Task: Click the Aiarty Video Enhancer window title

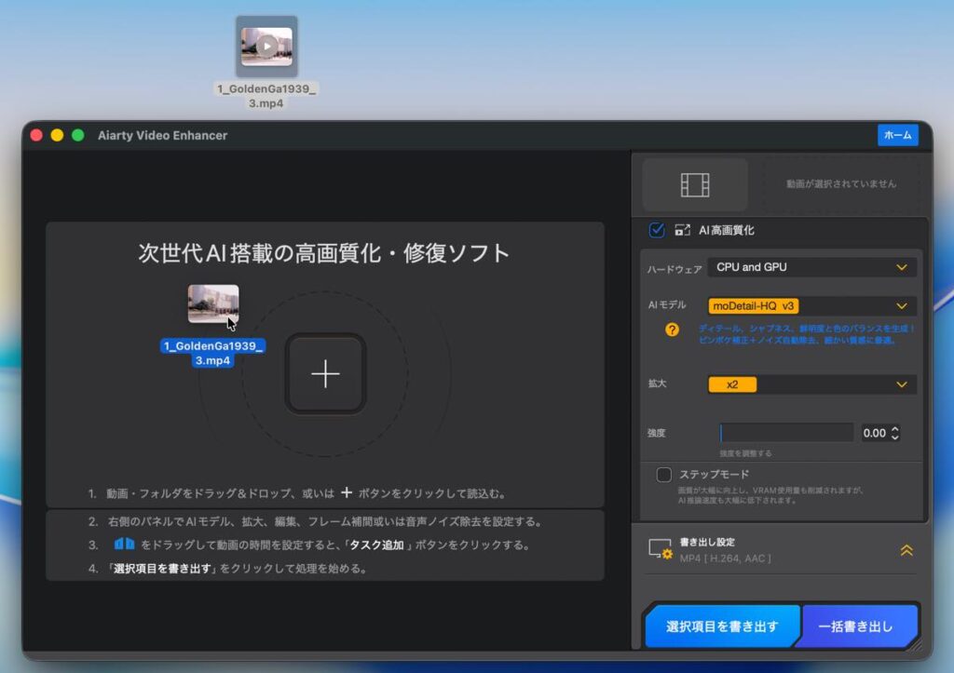Action: pyautogui.click(x=162, y=135)
